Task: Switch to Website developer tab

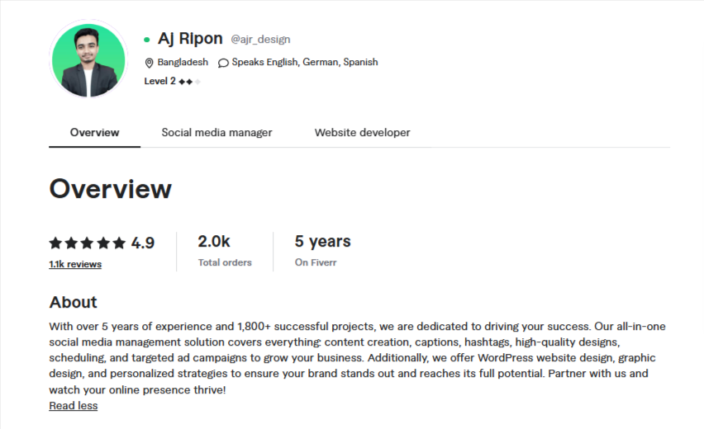Action: click(x=362, y=132)
